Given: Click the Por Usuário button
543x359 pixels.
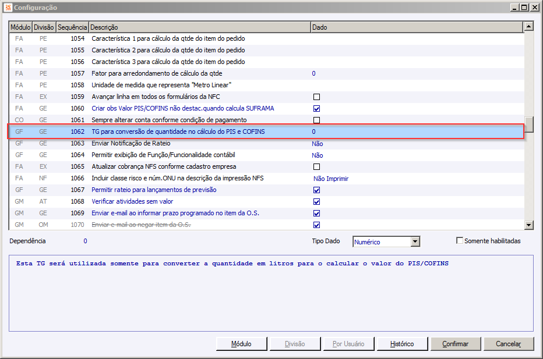Looking at the screenshot, I should click(348, 344).
